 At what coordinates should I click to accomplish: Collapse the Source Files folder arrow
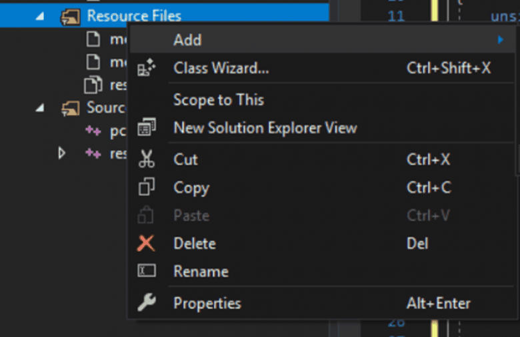click(41, 107)
